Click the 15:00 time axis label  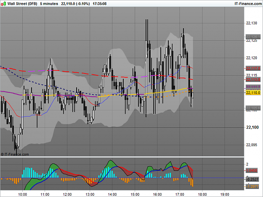(135, 194)
